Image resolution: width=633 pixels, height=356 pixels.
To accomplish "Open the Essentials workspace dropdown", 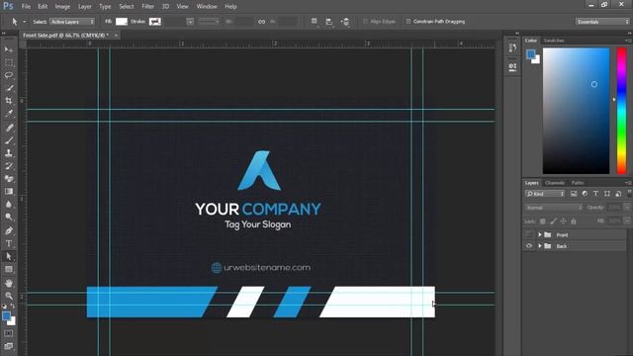I will [602, 22].
